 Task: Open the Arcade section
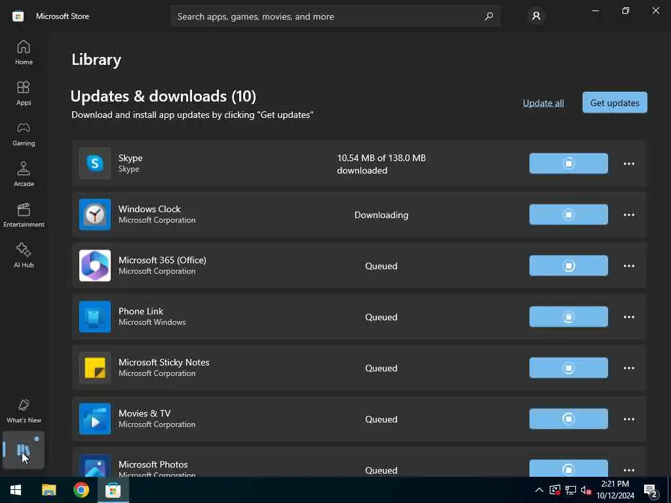[x=24, y=174]
